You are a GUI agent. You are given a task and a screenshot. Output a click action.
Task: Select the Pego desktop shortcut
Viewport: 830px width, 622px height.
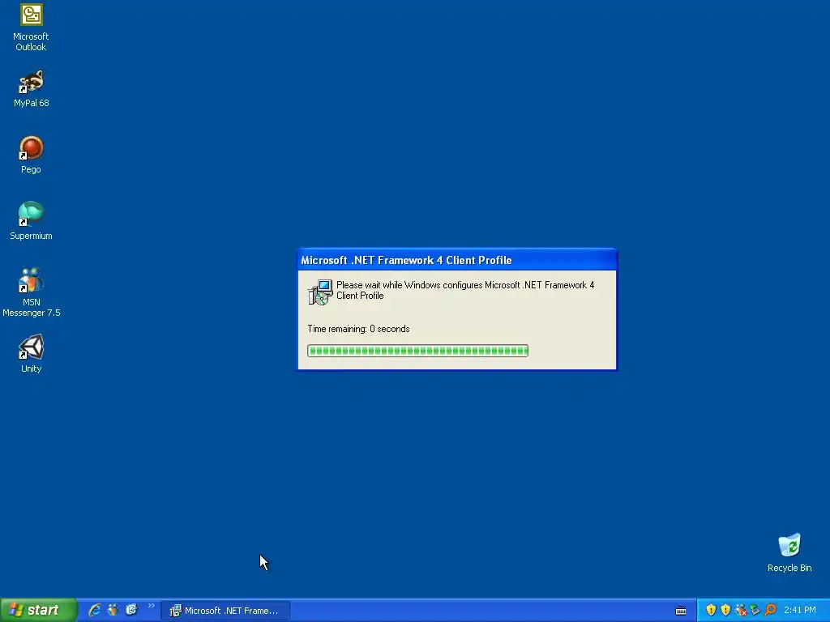31,155
